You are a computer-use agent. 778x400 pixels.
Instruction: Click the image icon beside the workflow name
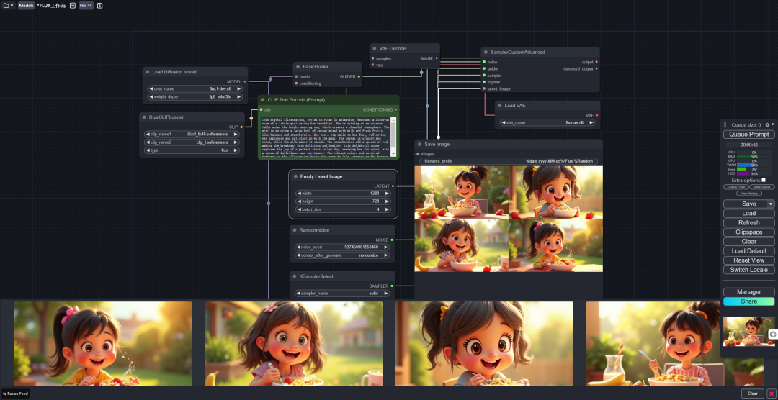73,5
